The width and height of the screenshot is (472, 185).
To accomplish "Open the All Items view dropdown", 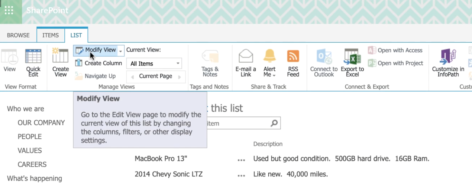I will (154, 63).
